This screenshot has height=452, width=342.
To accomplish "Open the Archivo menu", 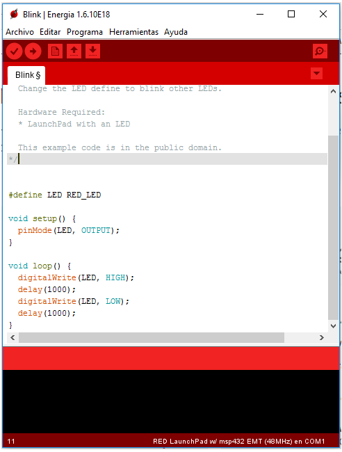I will coord(19,32).
